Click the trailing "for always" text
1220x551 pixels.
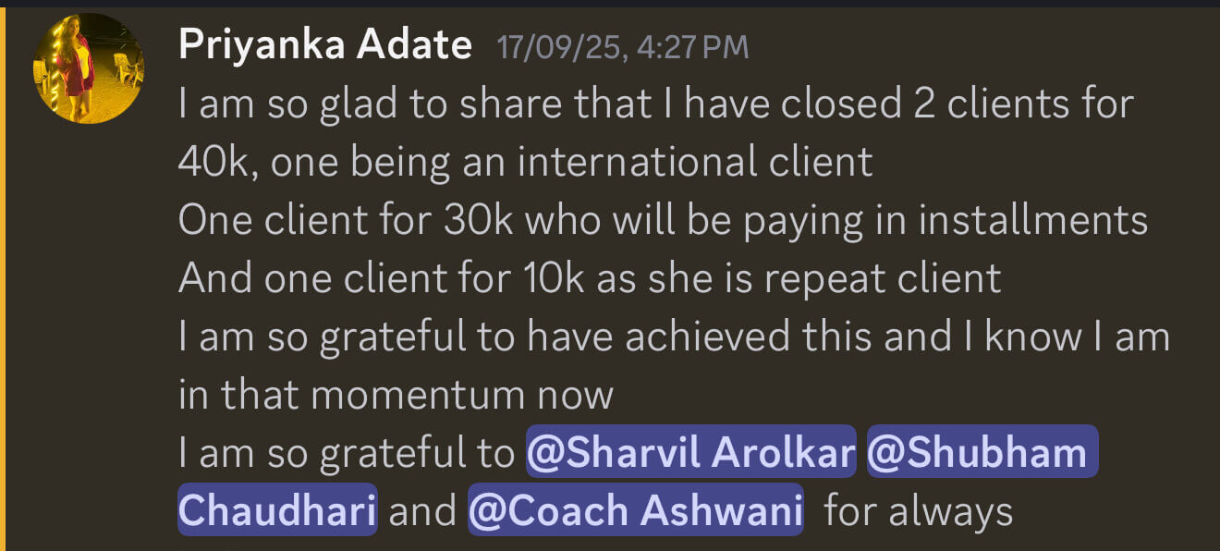[x=918, y=510]
